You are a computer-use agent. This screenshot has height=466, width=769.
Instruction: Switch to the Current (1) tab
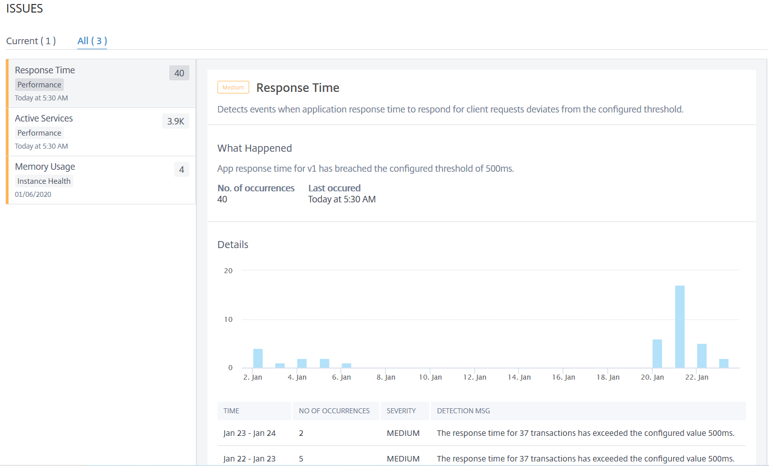pyautogui.click(x=31, y=41)
